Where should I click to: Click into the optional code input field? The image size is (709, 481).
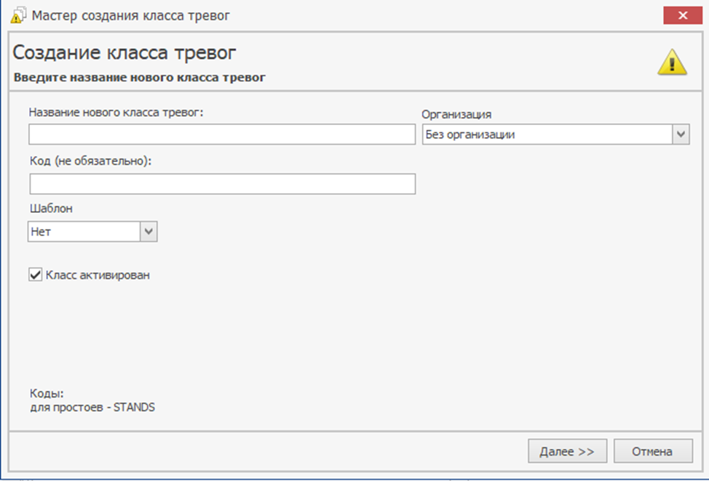tap(222, 184)
